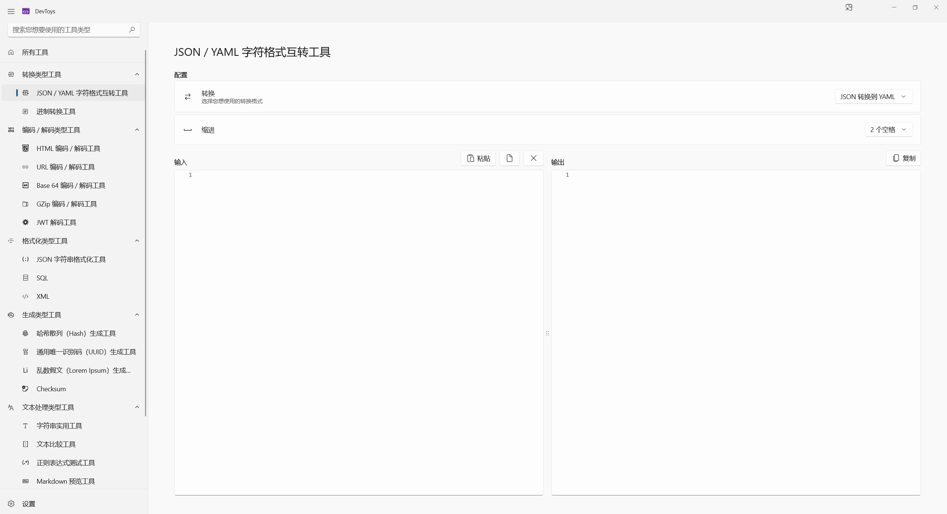Go to 所有工具 home page
947x514 pixels.
point(35,52)
